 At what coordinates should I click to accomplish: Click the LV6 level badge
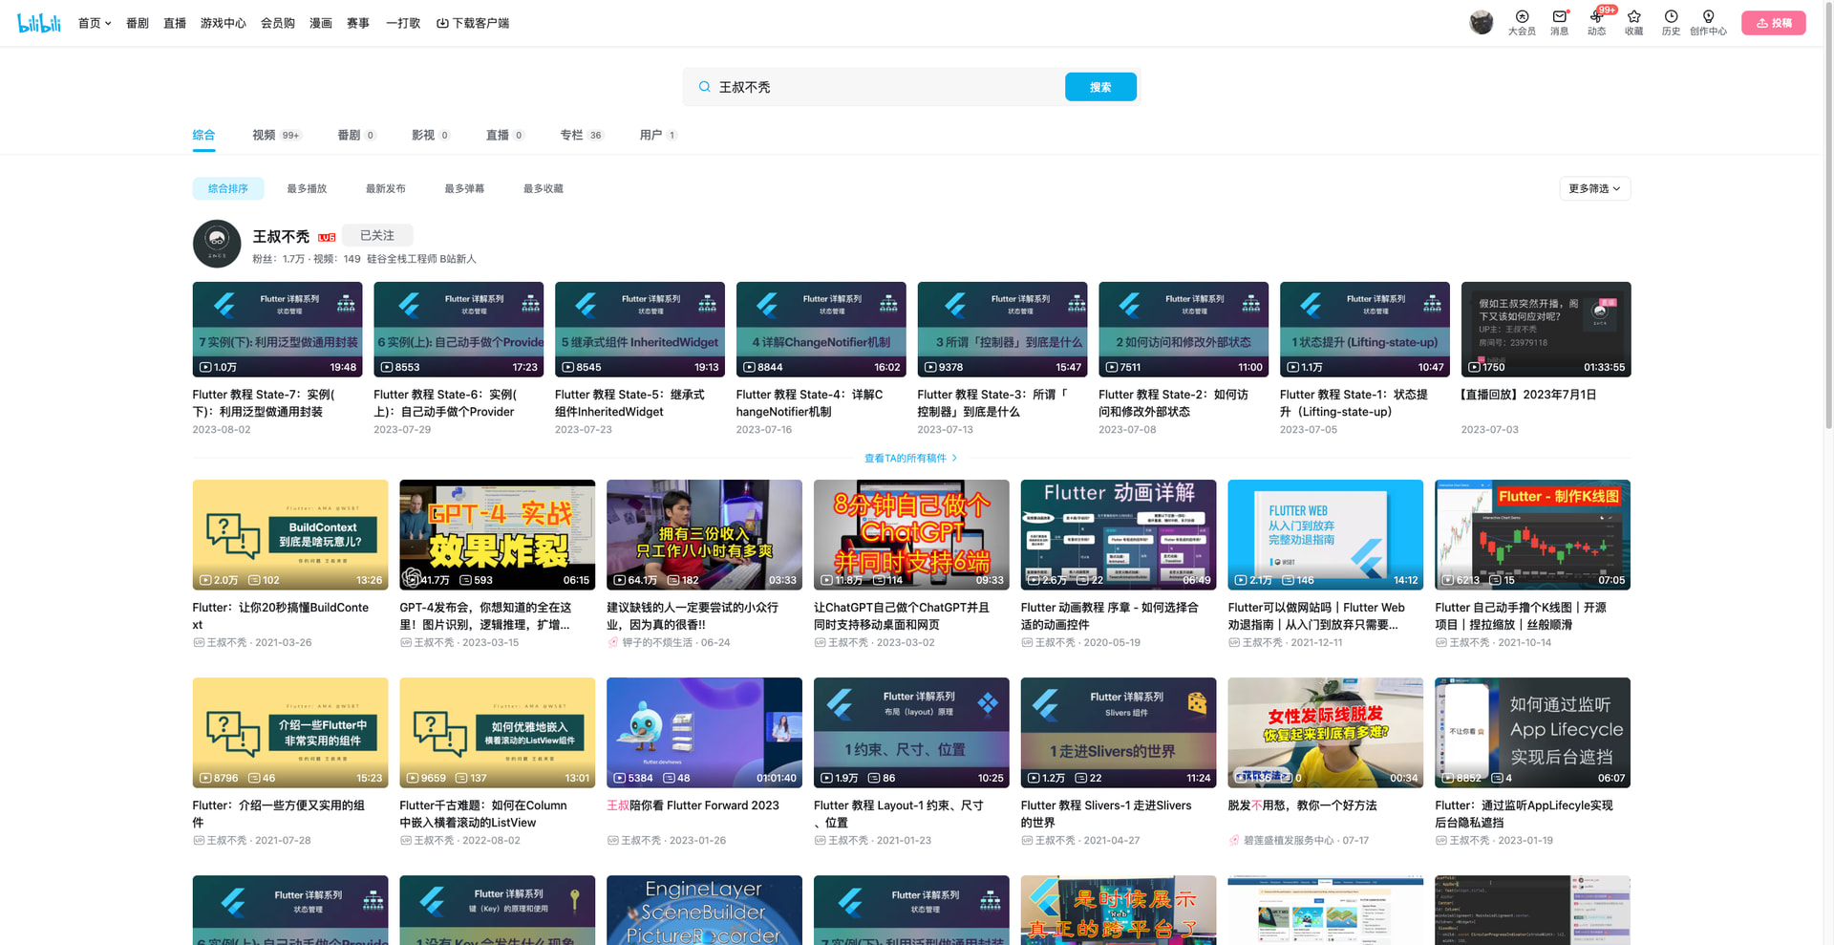pos(327,237)
